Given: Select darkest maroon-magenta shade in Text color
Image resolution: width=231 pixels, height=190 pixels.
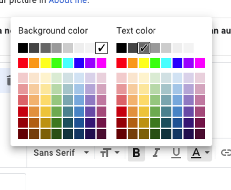Looking at the screenshot, I should click(x=200, y=134).
